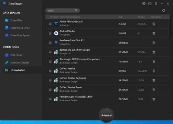Click trash icon for Backup and Sync
The width and height of the screenshot is (173, 124).
pos(154,52)
